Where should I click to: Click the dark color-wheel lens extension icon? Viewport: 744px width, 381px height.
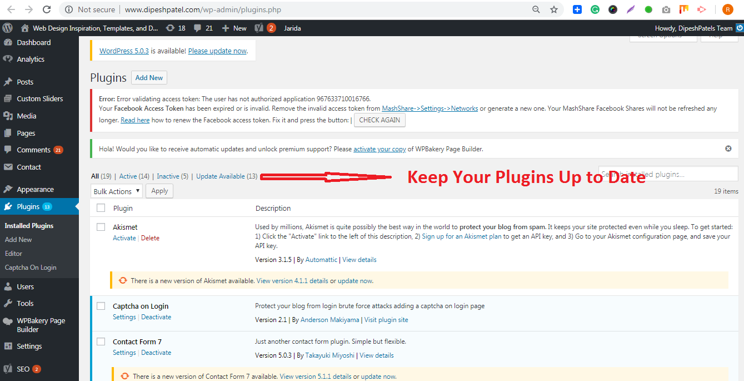click(x=613, y=9)
